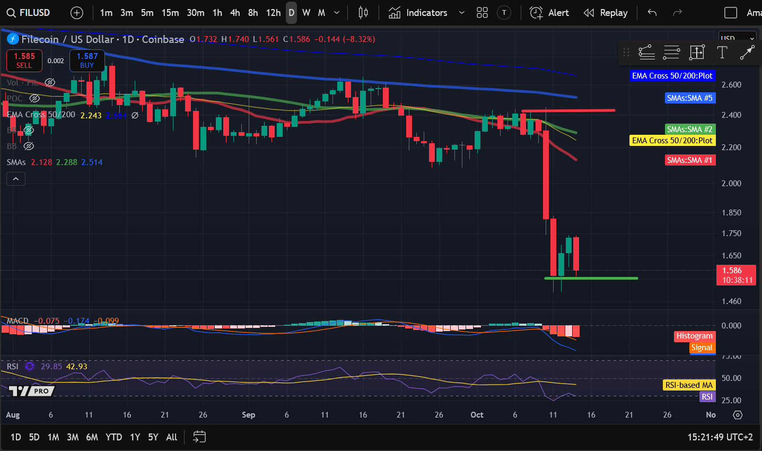
Task: Select the monthly M timeframe
Action: (321, 13)
